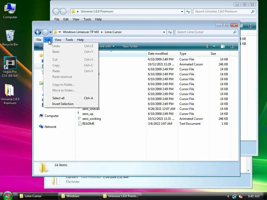Sort by the Size column header
The image size is (267, 200).
219,54
